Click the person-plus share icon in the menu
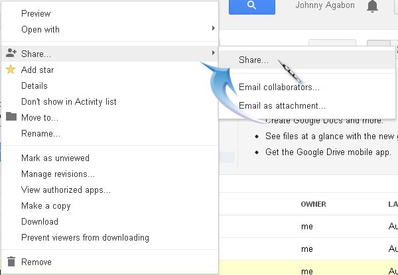The height and width of the screenshot is (275, 398). (11, 53)
